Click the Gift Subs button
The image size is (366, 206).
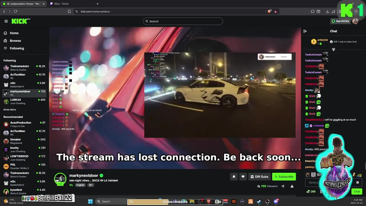[259, 177]
